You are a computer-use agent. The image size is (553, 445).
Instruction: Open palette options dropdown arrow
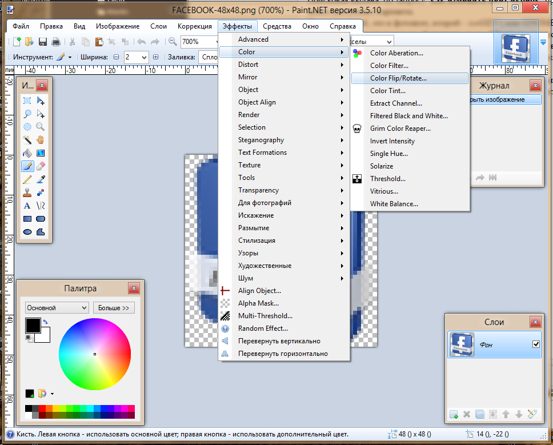(52, 394)
